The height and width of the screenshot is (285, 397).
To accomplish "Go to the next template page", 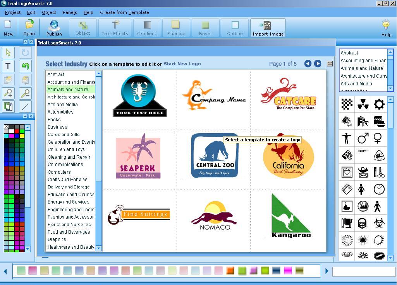I will [318, 64].
